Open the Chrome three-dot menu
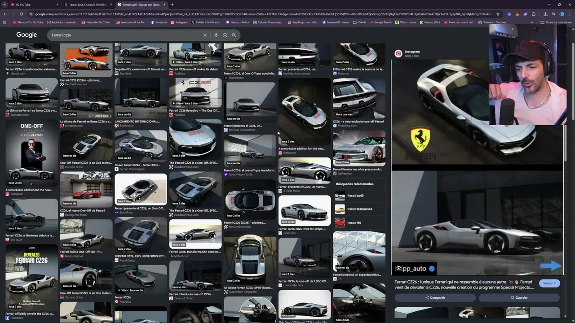575x323 pixels. (x=570, y=14)
